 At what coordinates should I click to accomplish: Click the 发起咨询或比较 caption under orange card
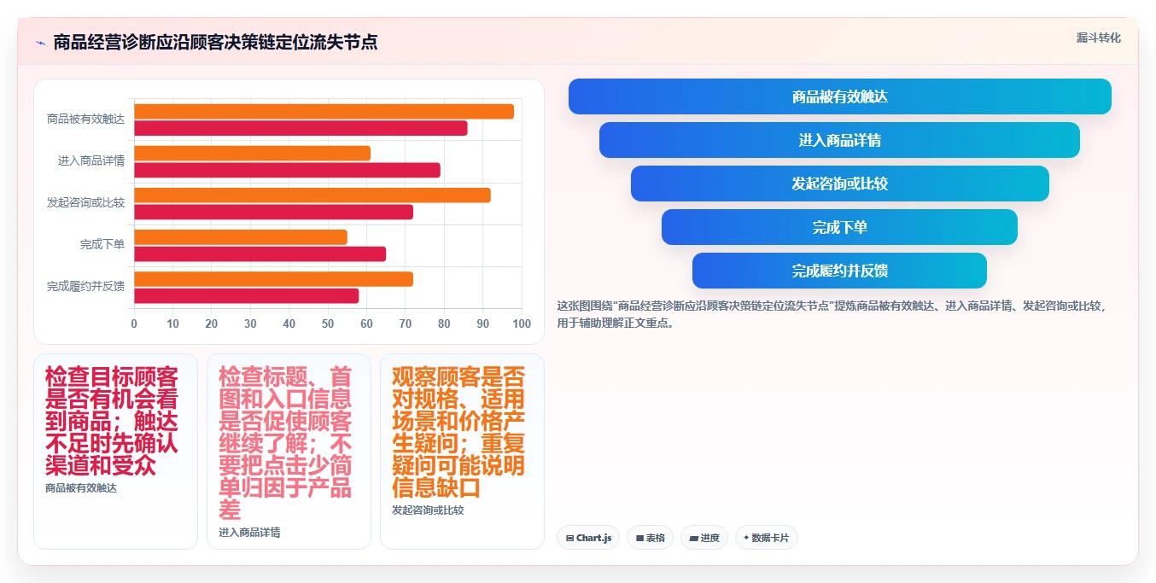(x=428, y=510)
